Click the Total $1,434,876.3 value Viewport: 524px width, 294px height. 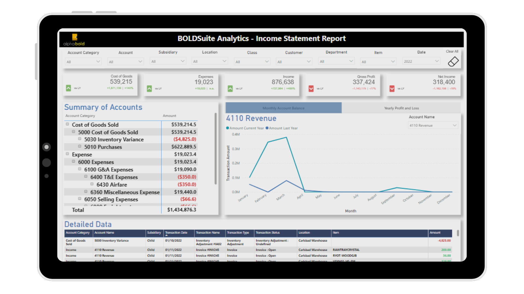[x=181, y=210]
